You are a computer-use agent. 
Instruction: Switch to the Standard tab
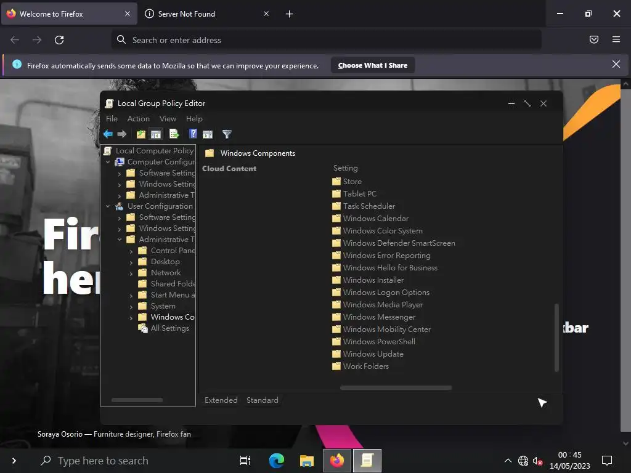263,400
